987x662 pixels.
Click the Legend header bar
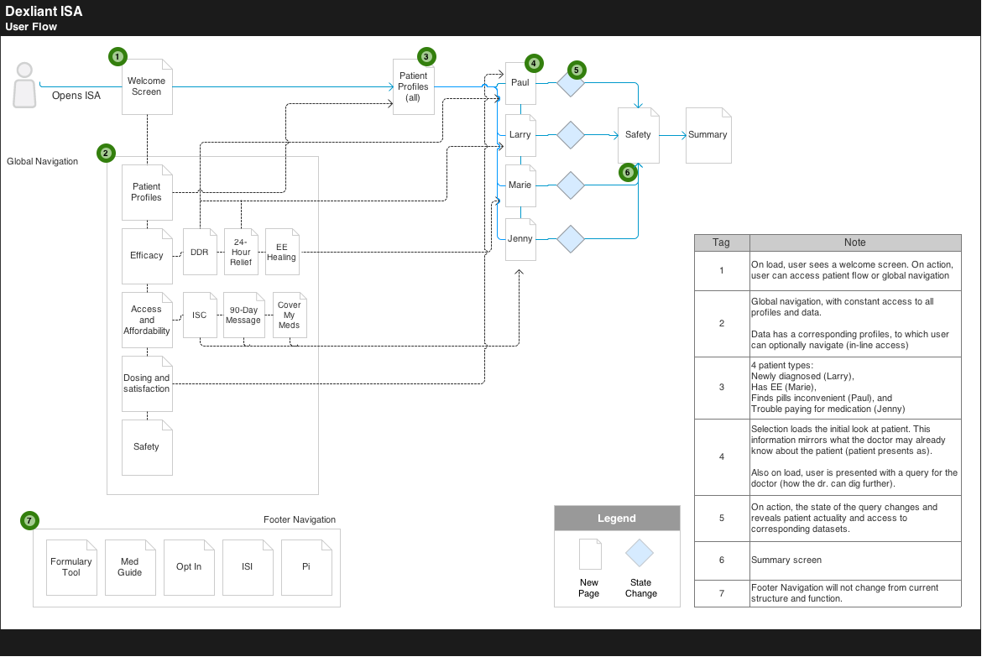tap(618, 519)
